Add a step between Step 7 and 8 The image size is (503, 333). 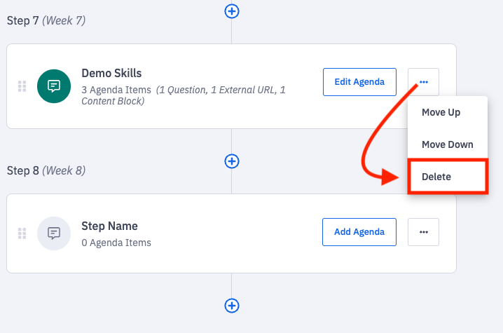pos(232,161)
